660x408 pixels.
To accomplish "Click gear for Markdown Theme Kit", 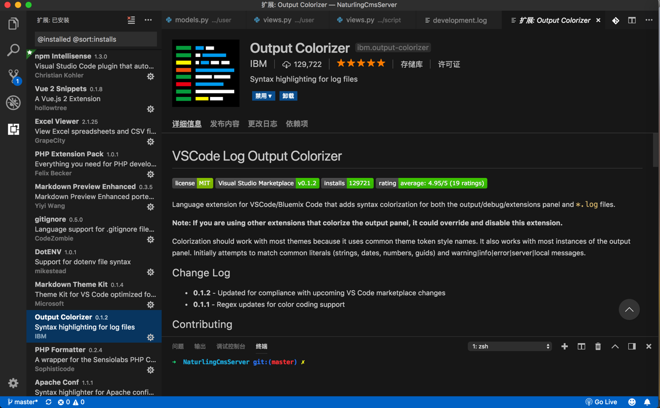I will [151, 305].
